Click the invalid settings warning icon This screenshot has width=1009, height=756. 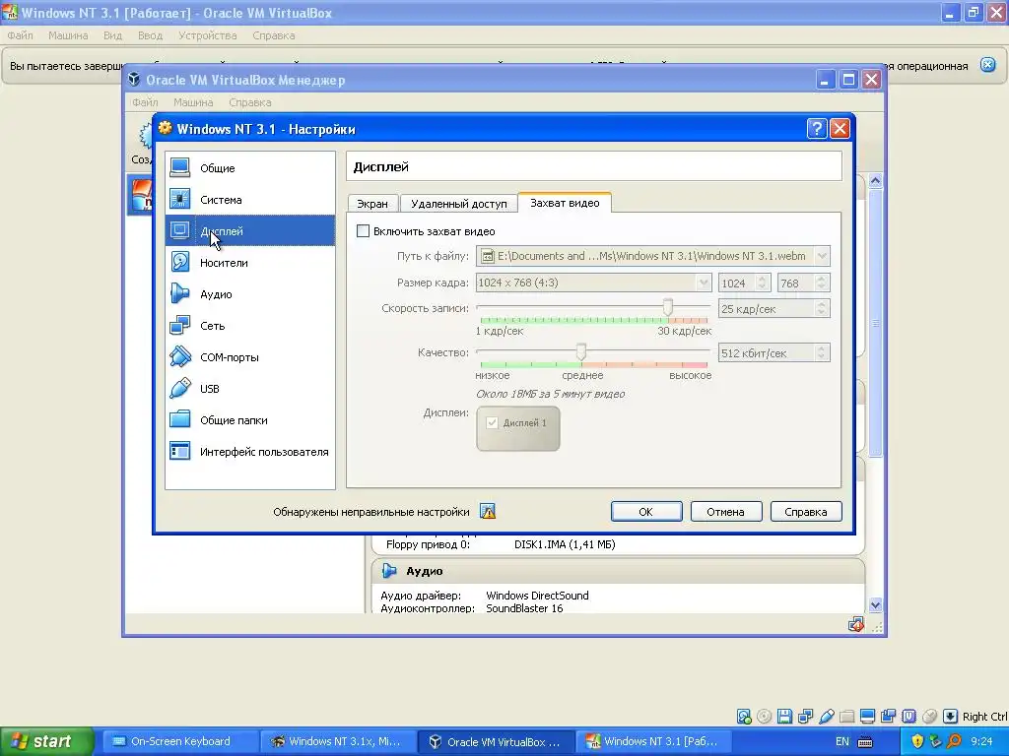tap(488, 512)
